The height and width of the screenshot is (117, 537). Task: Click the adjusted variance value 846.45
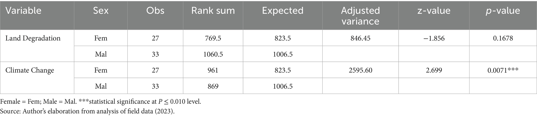pyautogui.click(x=360, y=38)
